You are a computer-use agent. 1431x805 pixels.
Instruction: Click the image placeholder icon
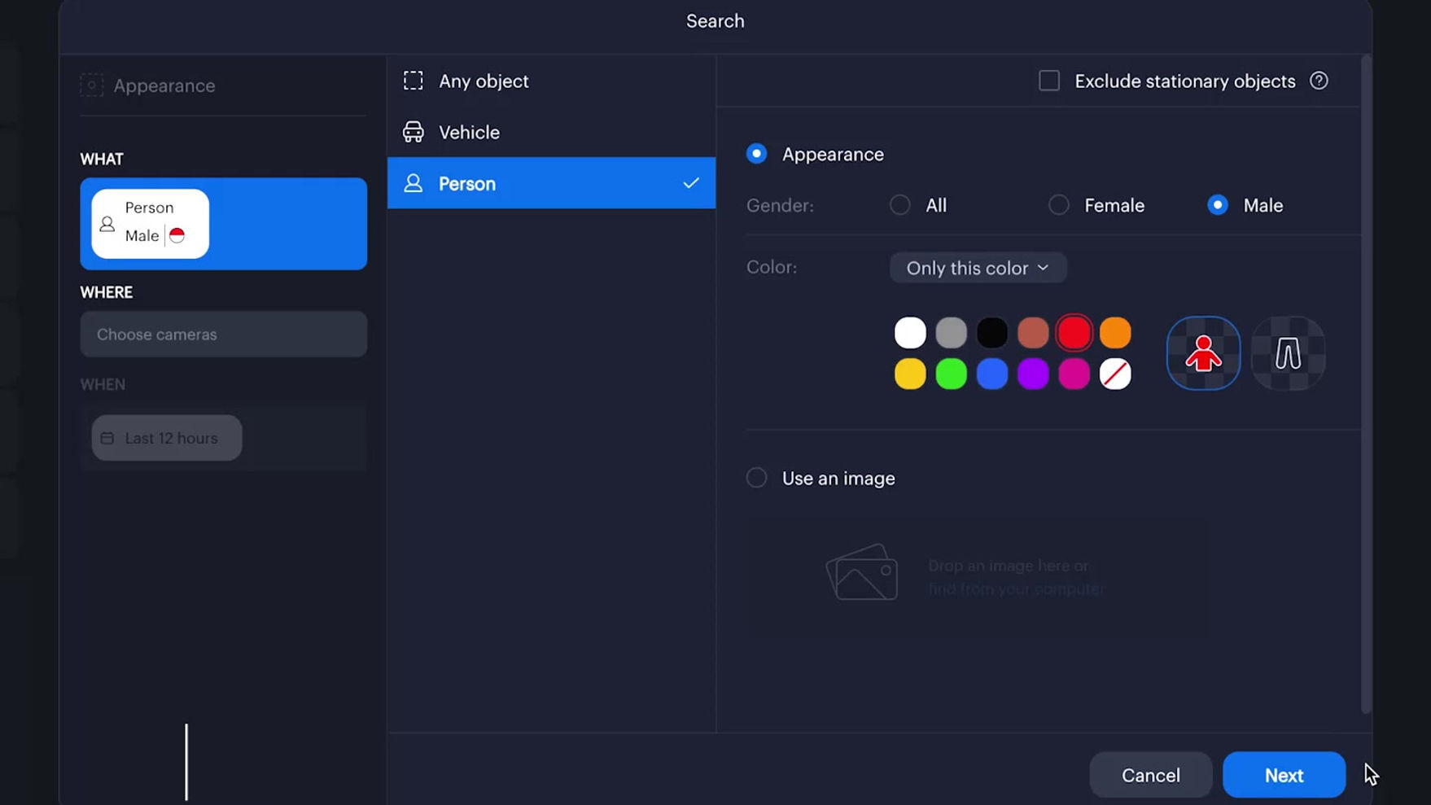point(862,573)
